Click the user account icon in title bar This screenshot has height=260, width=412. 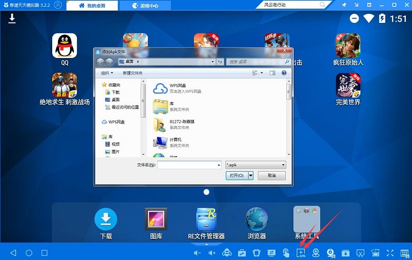[58, 5]
